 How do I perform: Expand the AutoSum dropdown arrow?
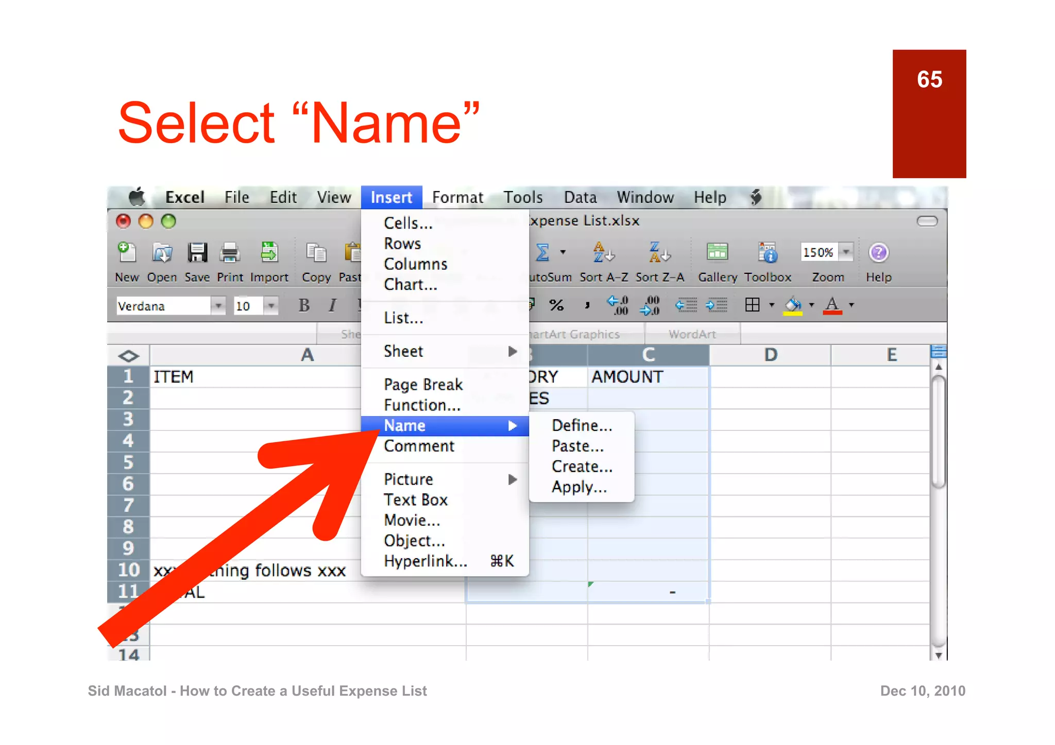pos(563,252)
